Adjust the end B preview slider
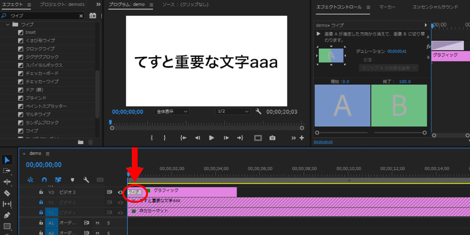 point(424,133)
